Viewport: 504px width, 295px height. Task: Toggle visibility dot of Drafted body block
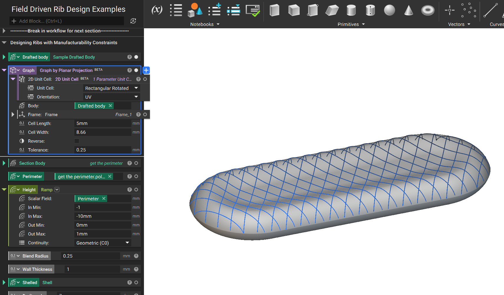(136, 57)
